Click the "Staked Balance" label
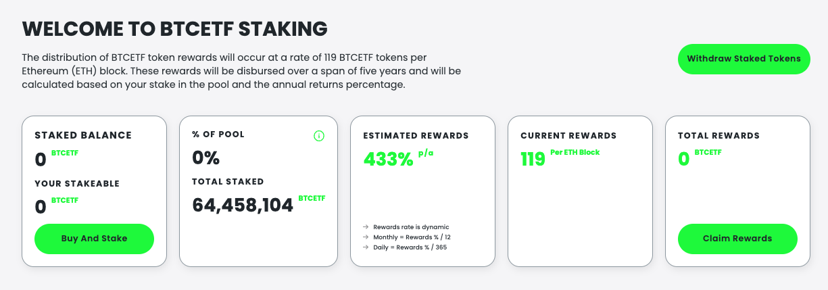Image resolution: width=828 pixels, height=290 pixels. (x=83, y=135)
